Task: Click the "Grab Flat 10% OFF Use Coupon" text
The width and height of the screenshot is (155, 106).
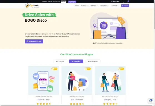Action: pyautogui.click(x=51, y=2)
